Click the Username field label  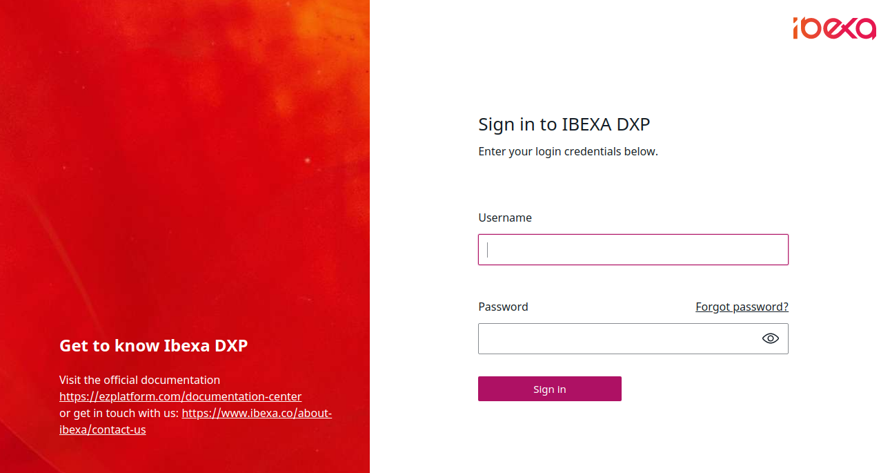(505, 218)
